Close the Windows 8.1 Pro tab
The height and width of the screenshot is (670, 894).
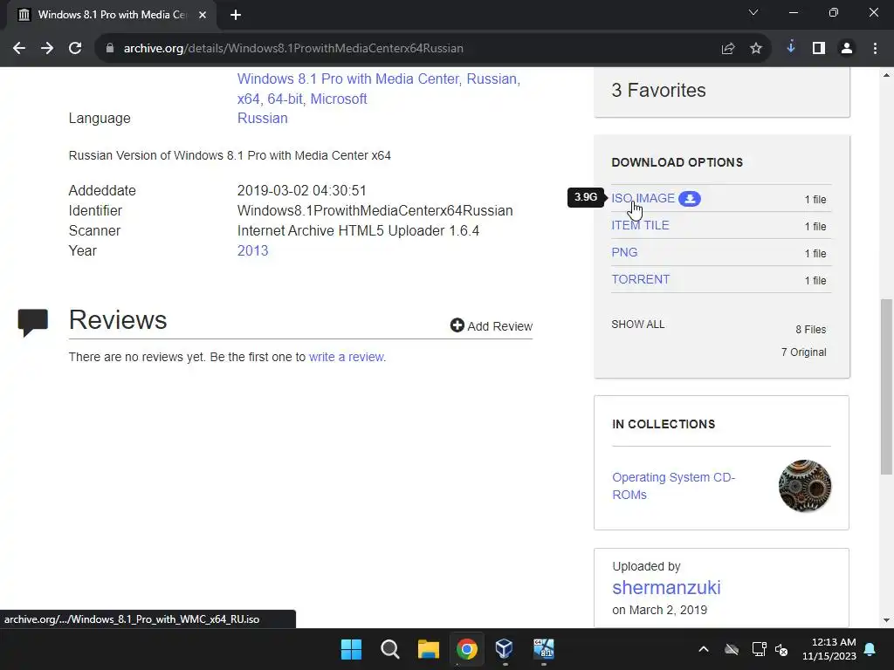pos(203,15)
